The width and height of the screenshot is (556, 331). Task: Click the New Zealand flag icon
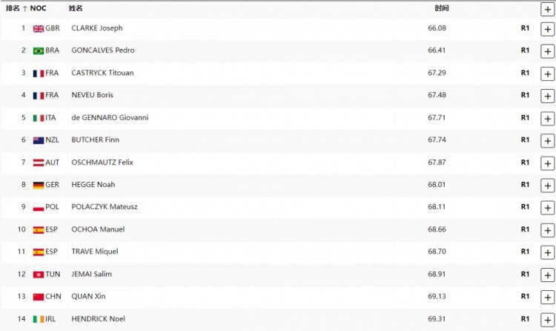tap(39, 140)
